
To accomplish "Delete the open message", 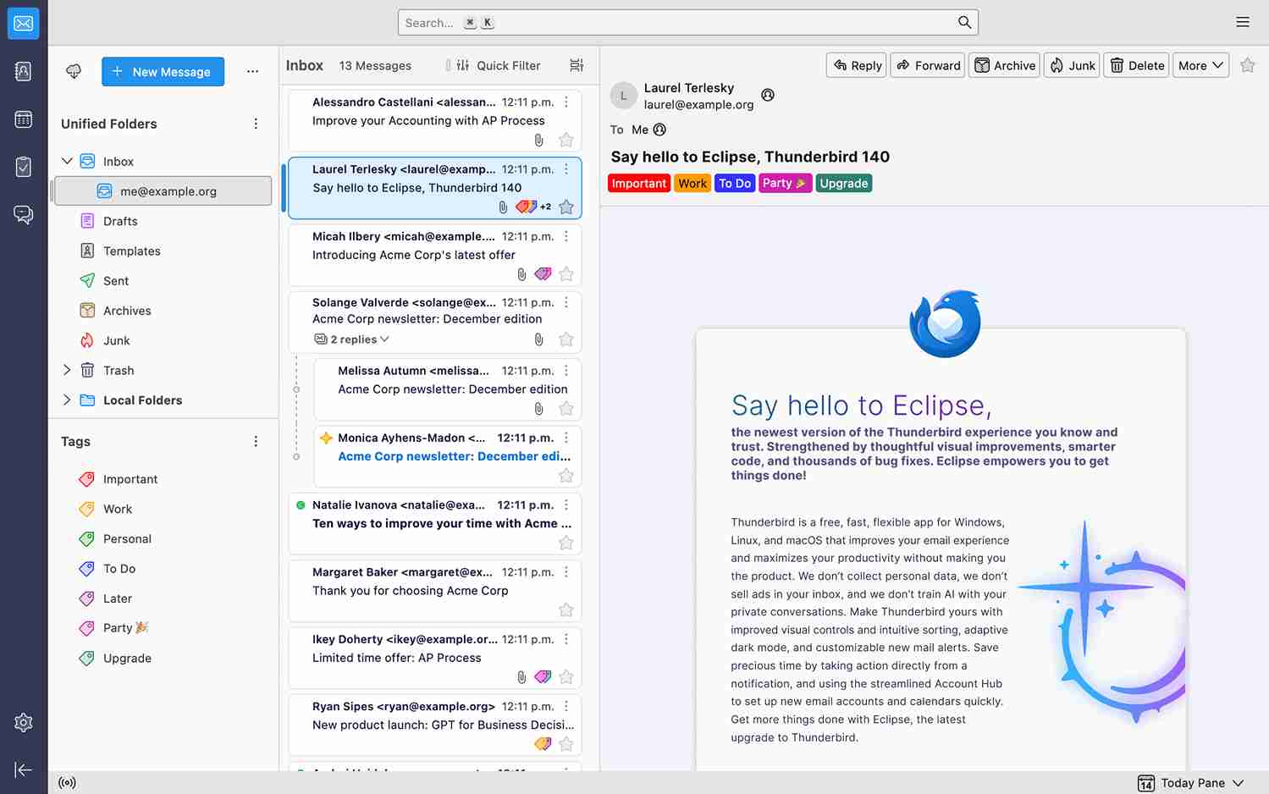I will click(x=1137, y=65).
